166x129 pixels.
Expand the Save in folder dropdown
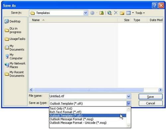(85, 13)
